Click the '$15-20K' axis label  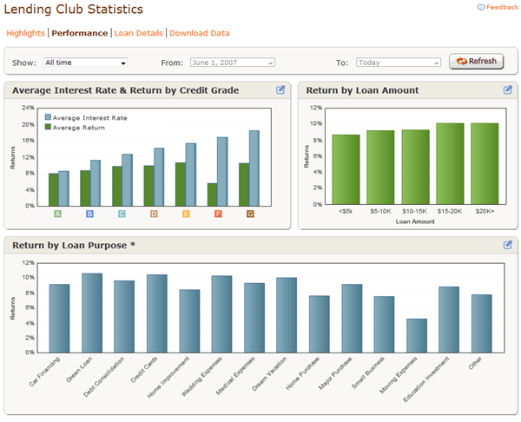click(x=450, y=211)
